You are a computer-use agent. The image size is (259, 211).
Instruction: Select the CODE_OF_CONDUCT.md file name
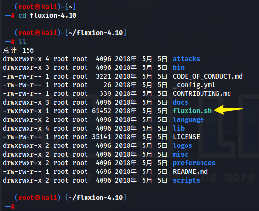pos(208,76)
